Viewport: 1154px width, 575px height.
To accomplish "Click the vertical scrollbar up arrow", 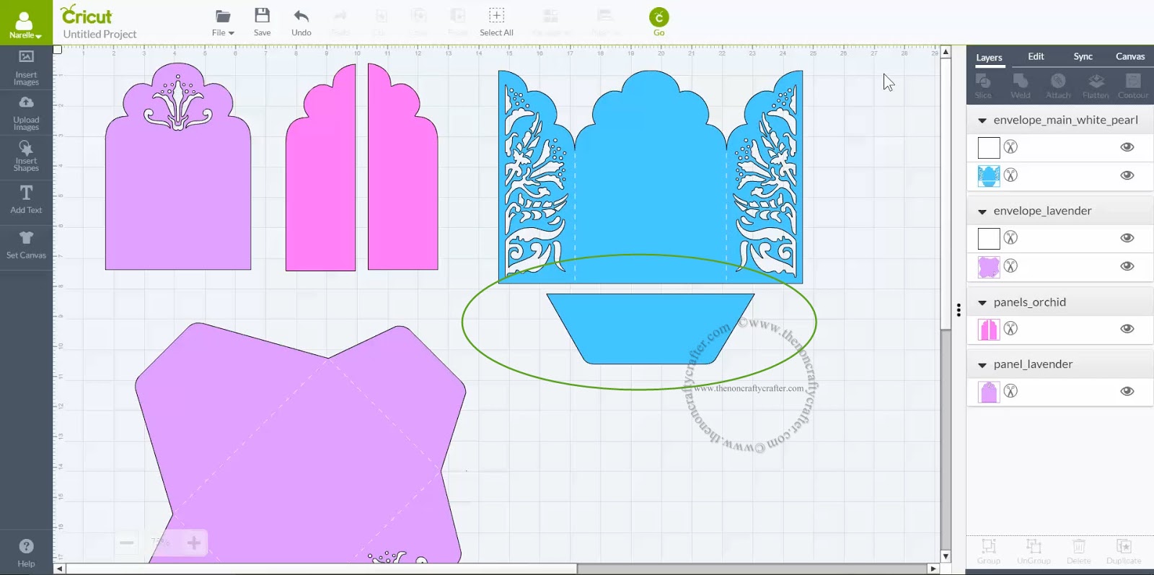I will coord(946,52).
